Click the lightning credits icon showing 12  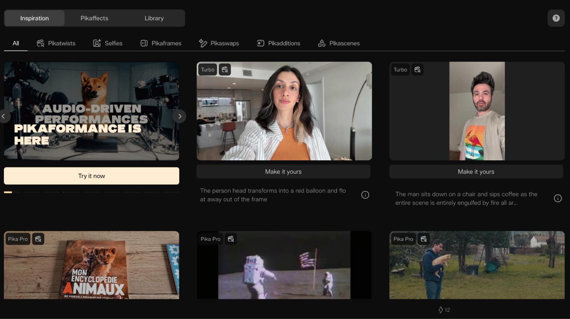pos(441,310)
